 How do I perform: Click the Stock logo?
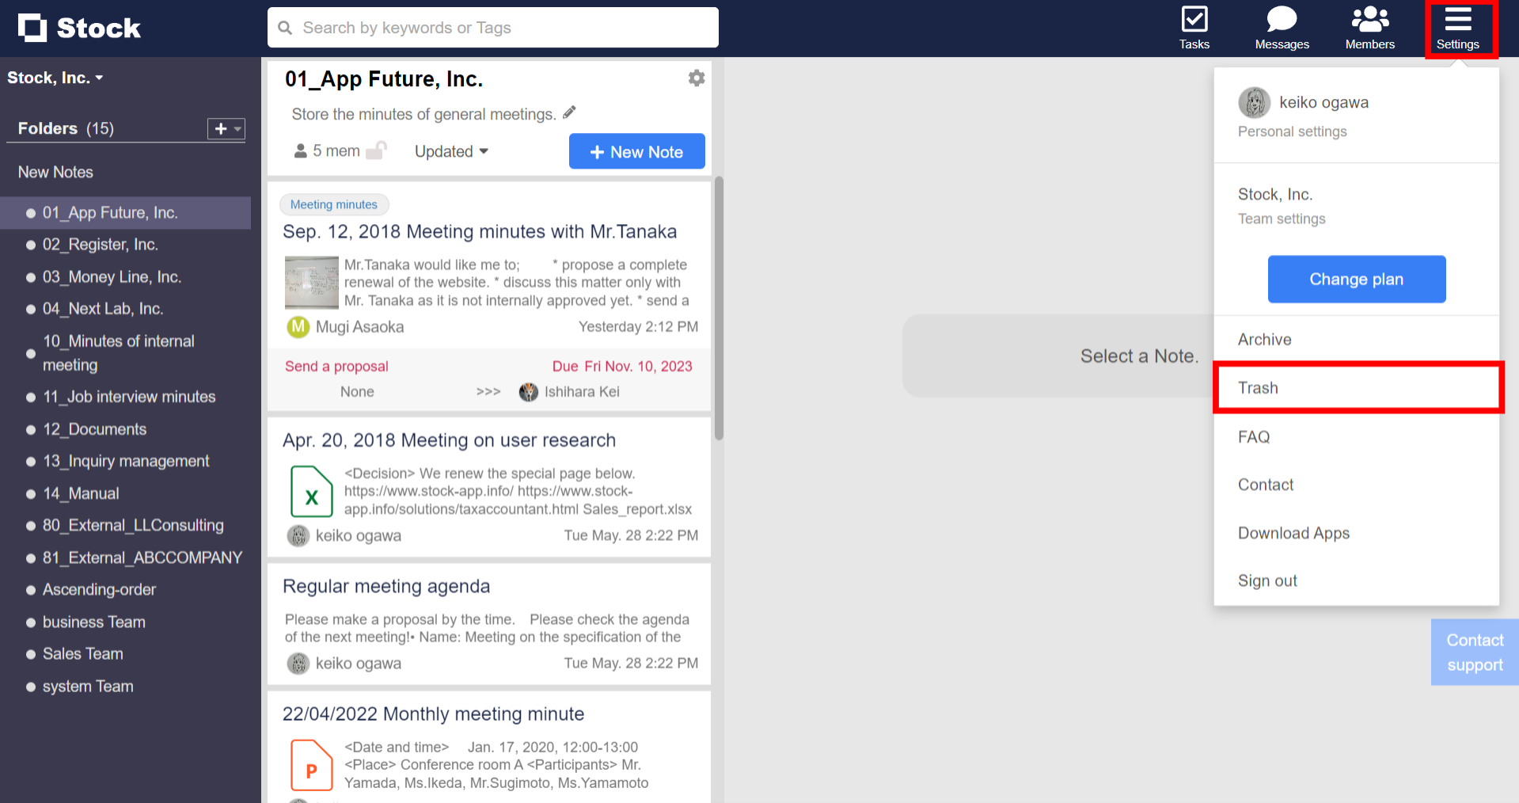pos(78,27)
